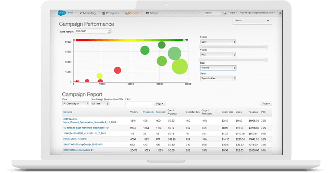Click the blue icon at far right of navbar

pyautogui.click(x=280, y=13)
